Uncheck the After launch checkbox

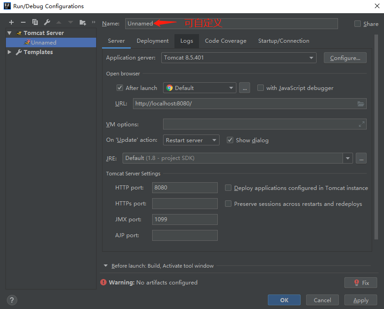tap(120, 88)
